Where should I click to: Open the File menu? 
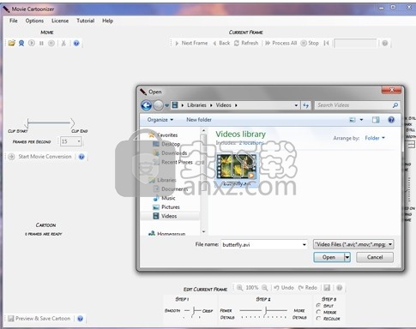(14, 21)
